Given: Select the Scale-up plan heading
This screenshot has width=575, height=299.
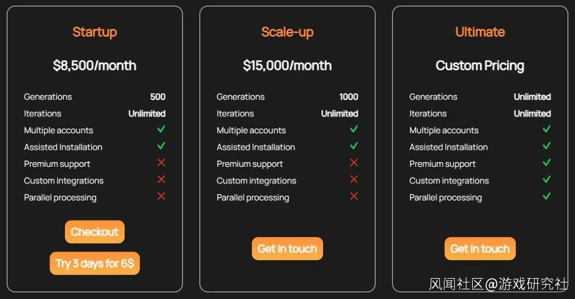Looking at the screenshot, I should click(287, 32).
